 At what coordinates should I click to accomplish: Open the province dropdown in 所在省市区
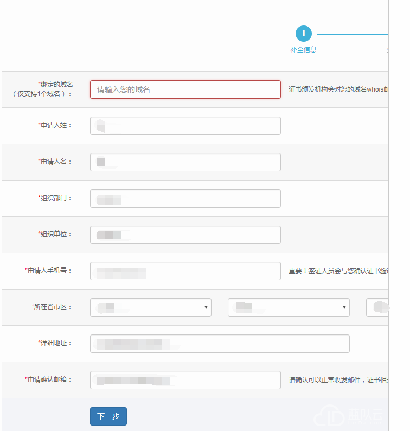point(150,307)
